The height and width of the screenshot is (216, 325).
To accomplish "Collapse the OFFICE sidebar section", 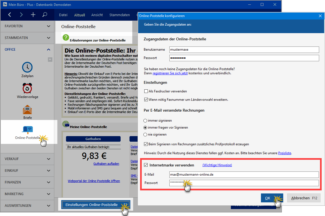I will pyautogui.click(x=27, y=50).
